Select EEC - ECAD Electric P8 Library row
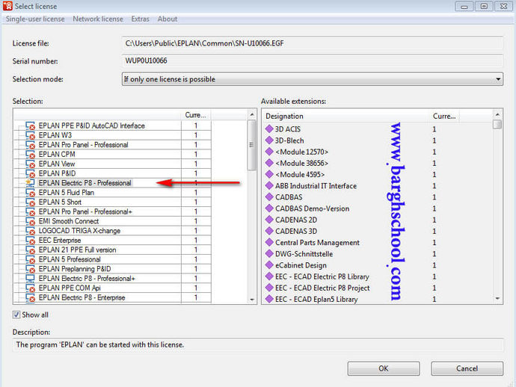 [378, 276]
